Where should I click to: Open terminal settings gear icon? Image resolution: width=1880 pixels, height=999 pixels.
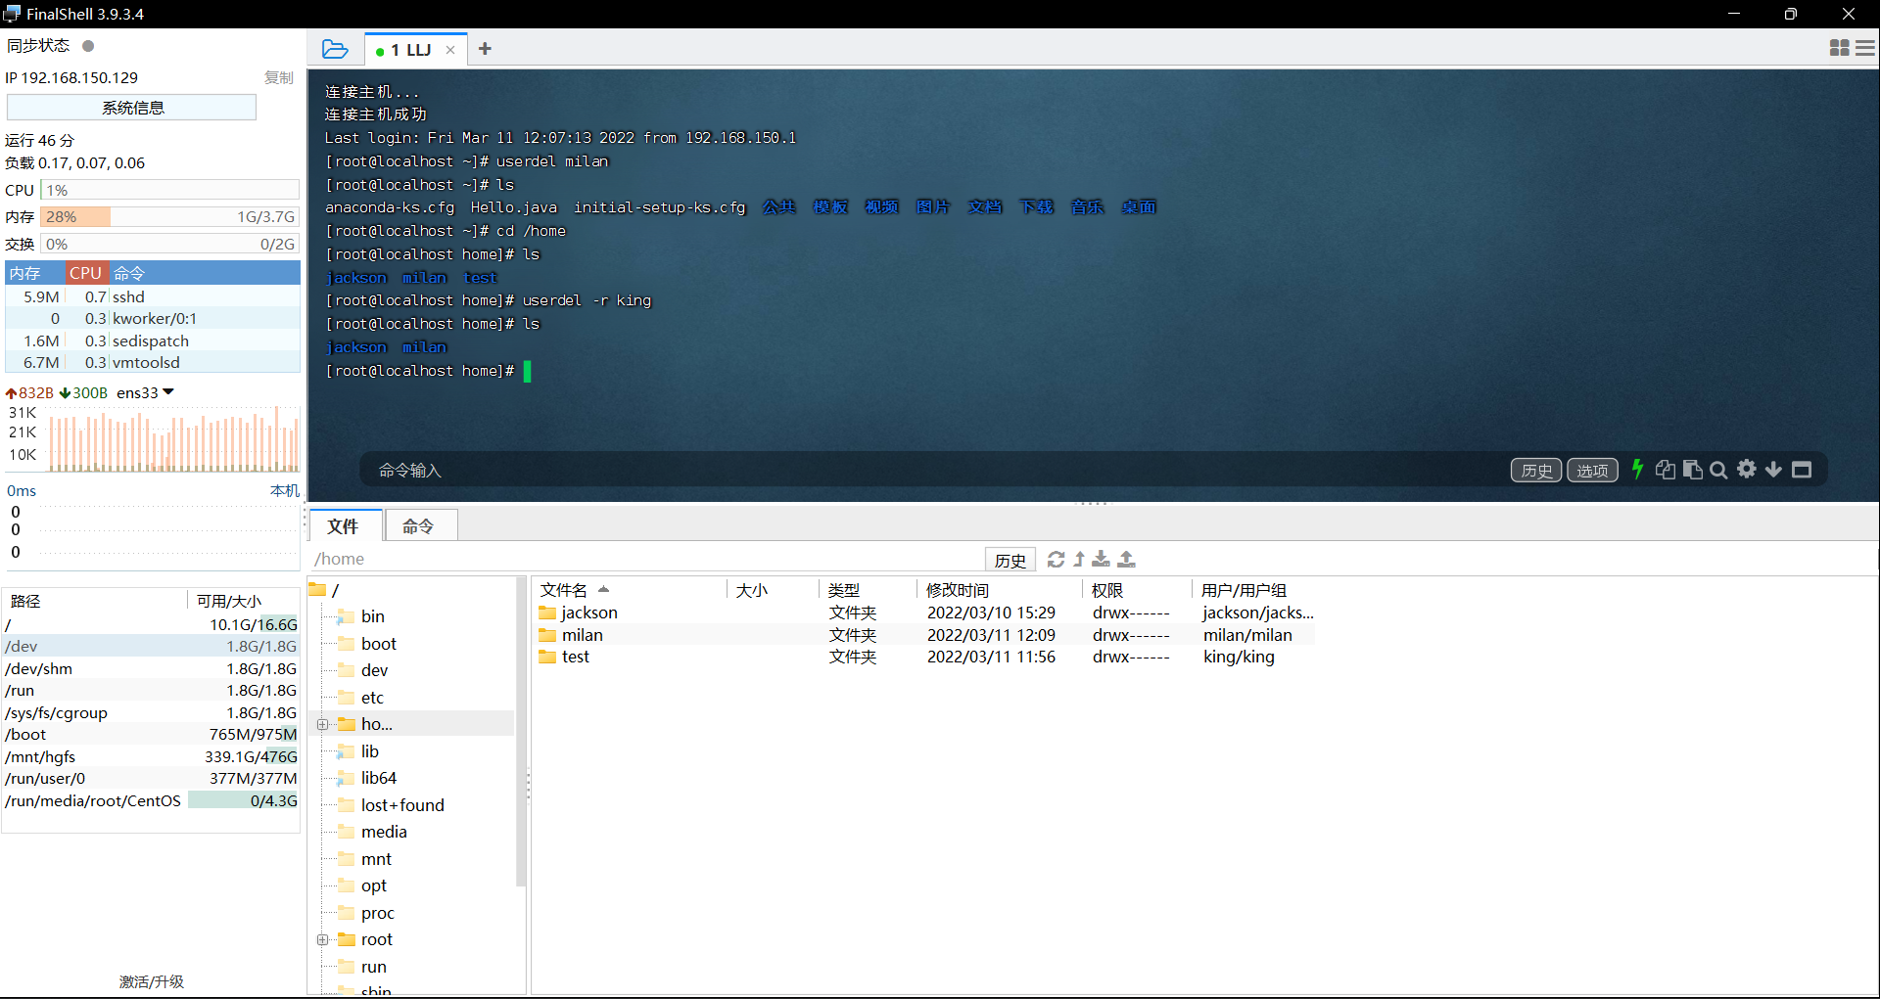point(1747,470)
